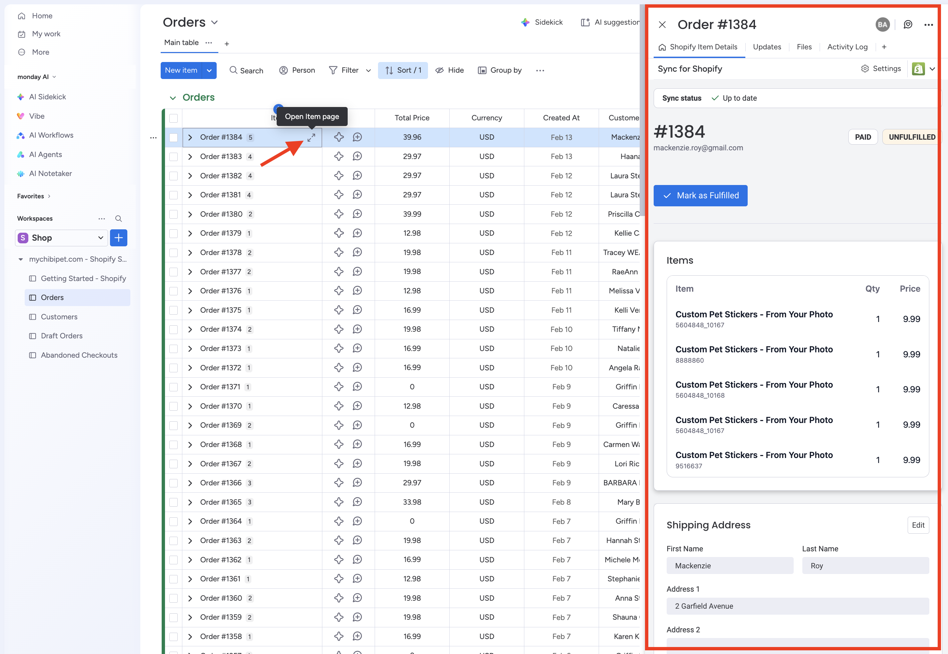Expand subitems of Order #1381
The height and width of the screenshot is (654, 948).
(190, 195)
